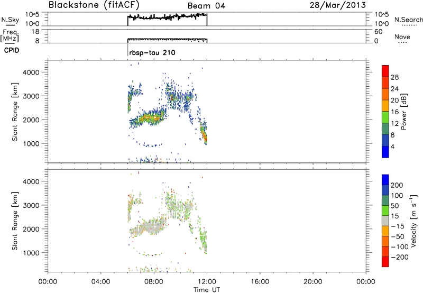Click the 'CPID' row label
The image size is (423, 293).
[x=12, y=50]
